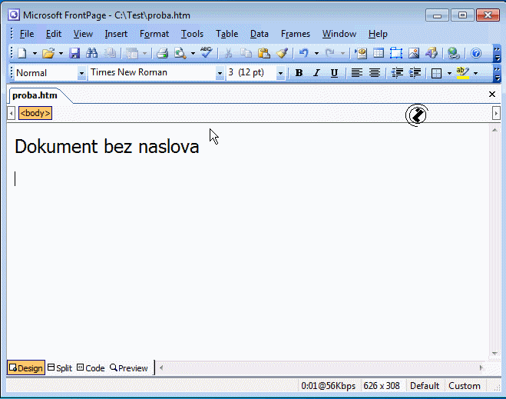
Task: Expand the Style dropdown showing Normal
Action: click(x=81, y=73)
